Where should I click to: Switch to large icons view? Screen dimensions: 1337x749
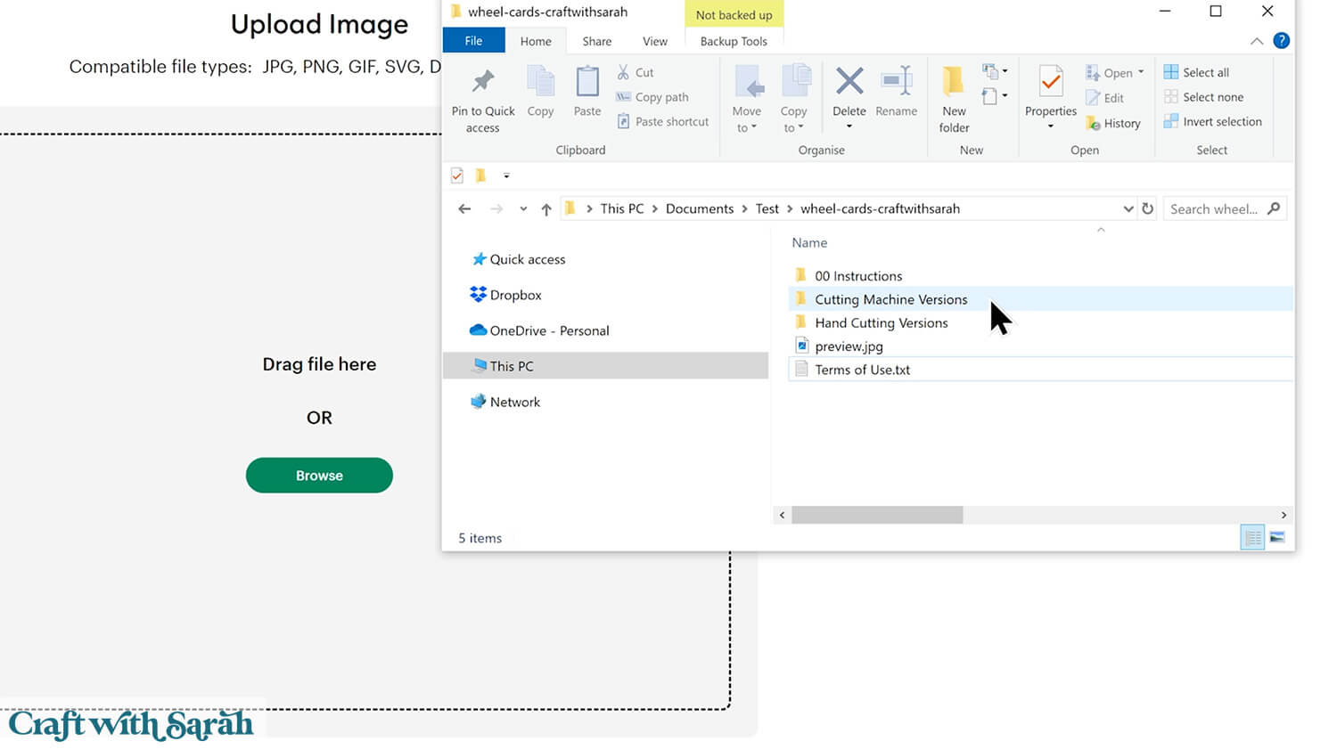[1277, 537]
